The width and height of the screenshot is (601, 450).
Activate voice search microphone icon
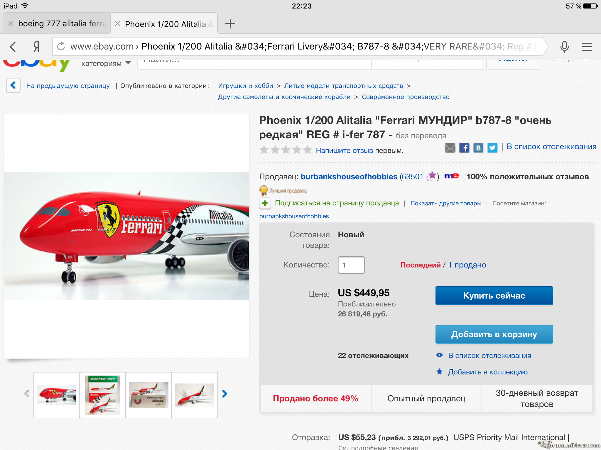click(564, 47)
